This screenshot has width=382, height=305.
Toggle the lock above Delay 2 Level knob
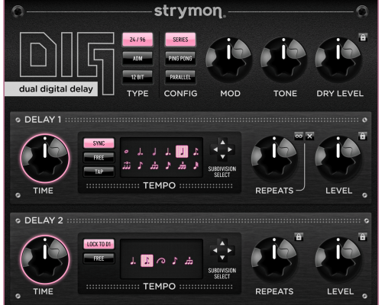coord(363,237)
